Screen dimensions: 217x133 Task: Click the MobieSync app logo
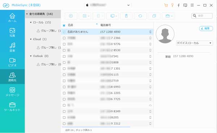6,5
